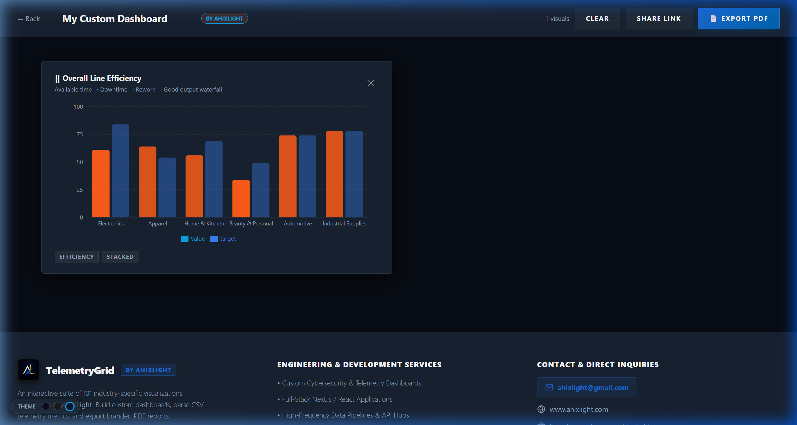
Task: Click the Automotive orange Value bar
Action: click(x=288, y=176)
